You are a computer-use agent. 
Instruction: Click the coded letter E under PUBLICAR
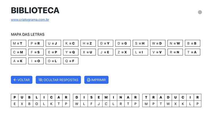pos(14,104)
